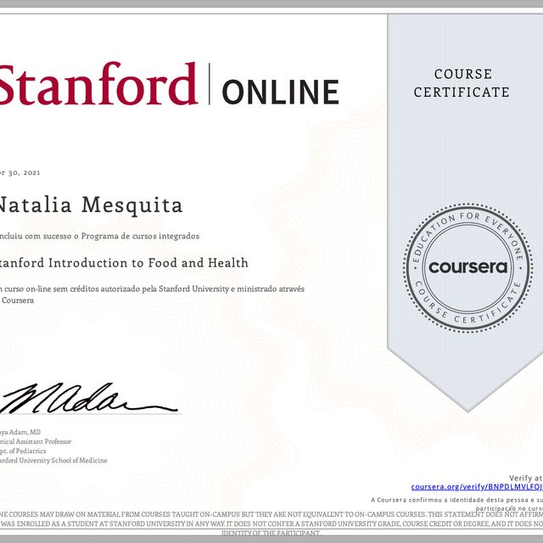
Task: Click the COURSE CERTIFICATE heading
Action: point(462,83)
